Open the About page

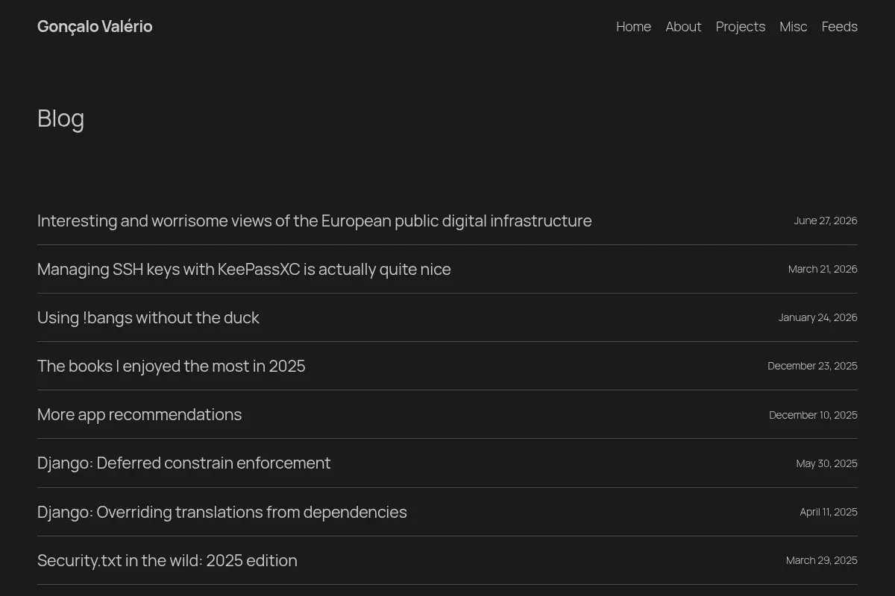[683, 27]
